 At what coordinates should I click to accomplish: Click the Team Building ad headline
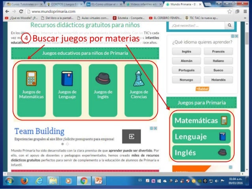[39, 131]
